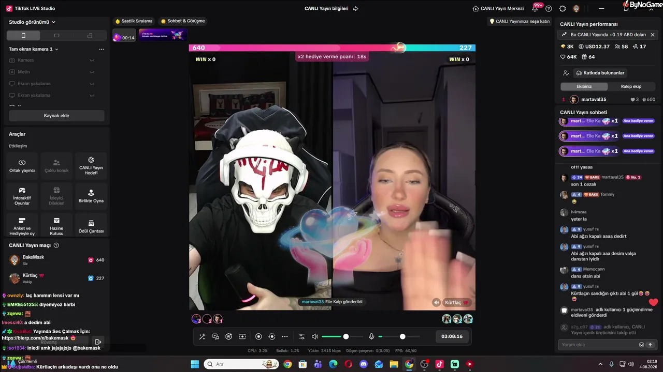Select the Ekibiniz tab
This screenshot has height=372, width=663.
click(584, 86)
